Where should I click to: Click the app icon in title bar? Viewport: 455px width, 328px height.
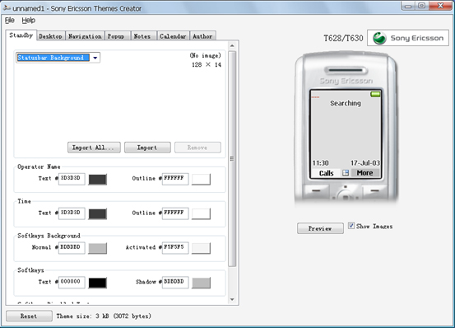7,8
